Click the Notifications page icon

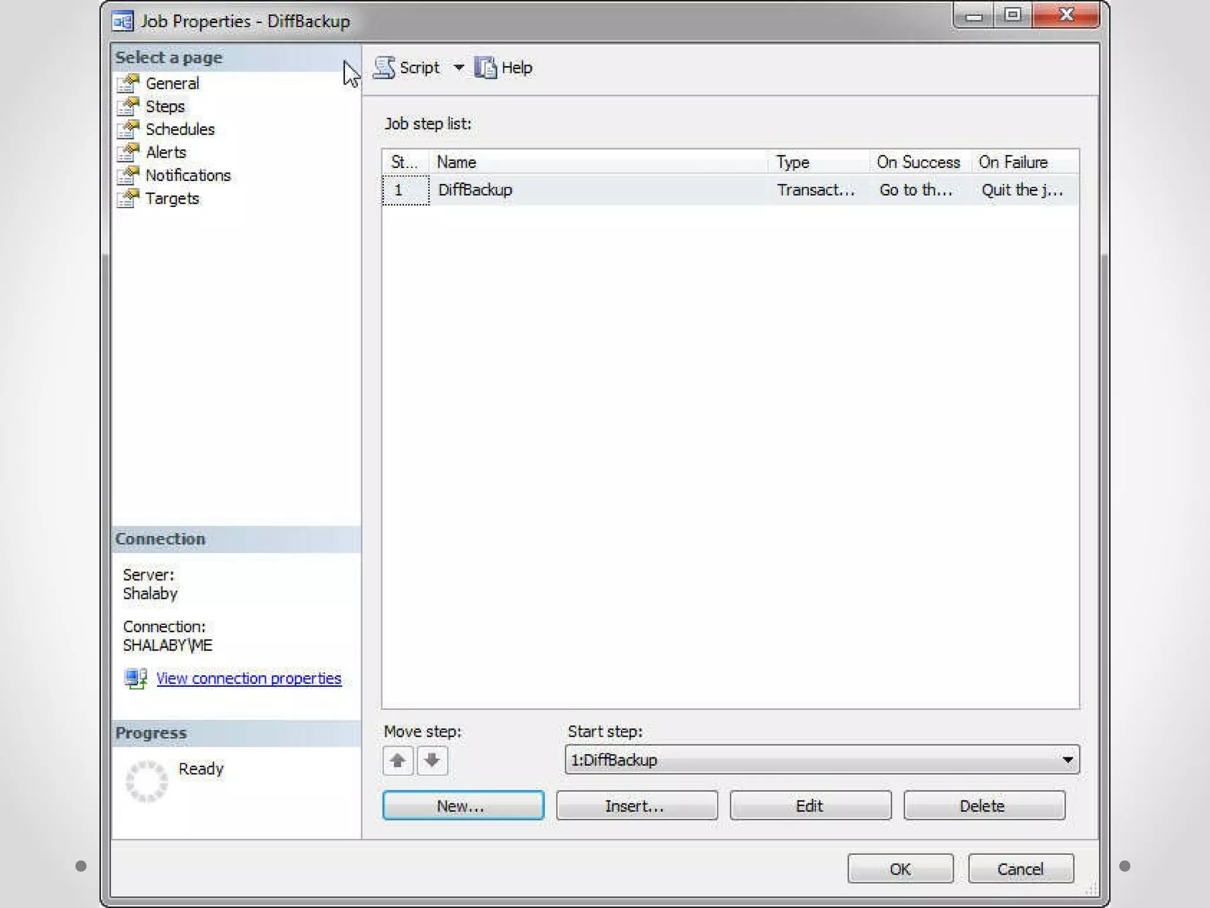pyautogui.click(x=128, y=176)
